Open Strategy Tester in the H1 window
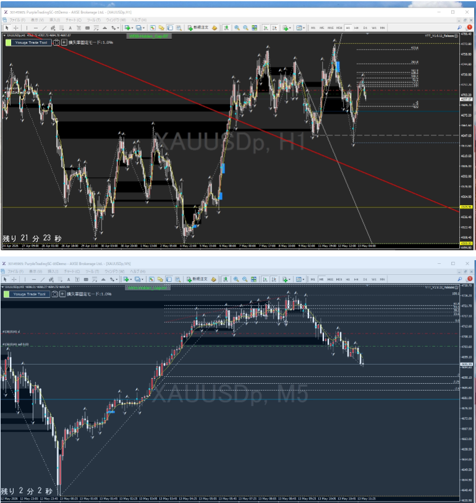The image size is (476, 503). pos(179,28)
